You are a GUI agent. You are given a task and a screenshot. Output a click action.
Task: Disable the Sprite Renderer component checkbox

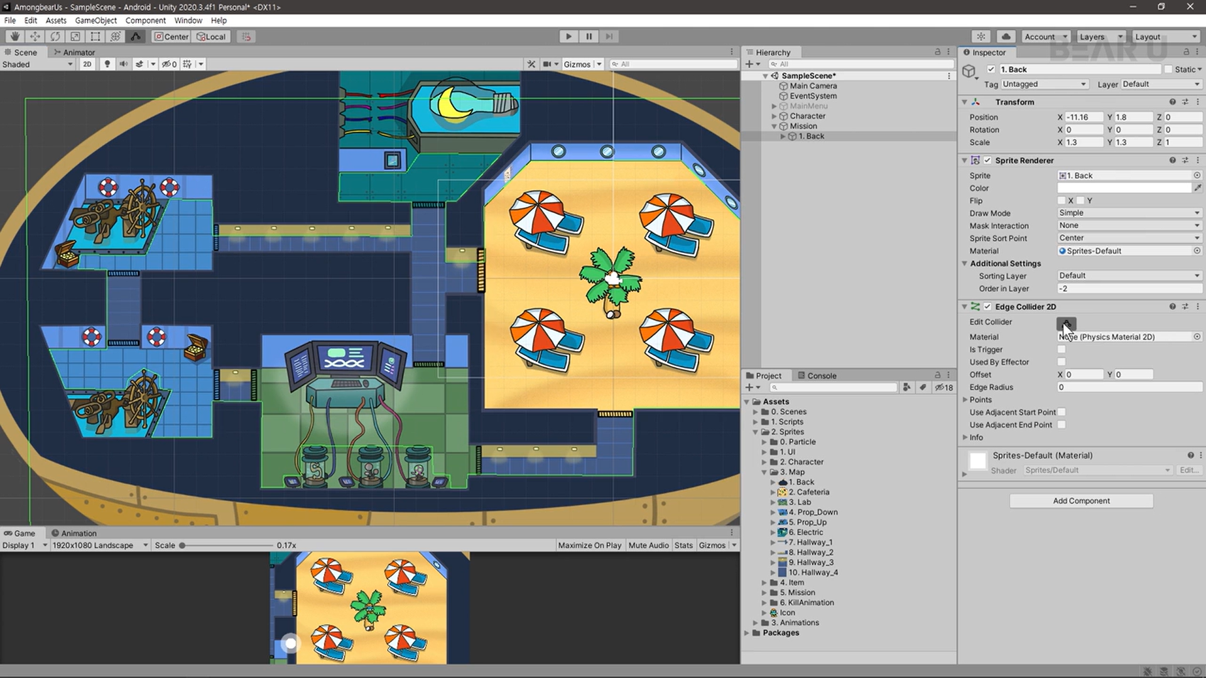point(987,160)
